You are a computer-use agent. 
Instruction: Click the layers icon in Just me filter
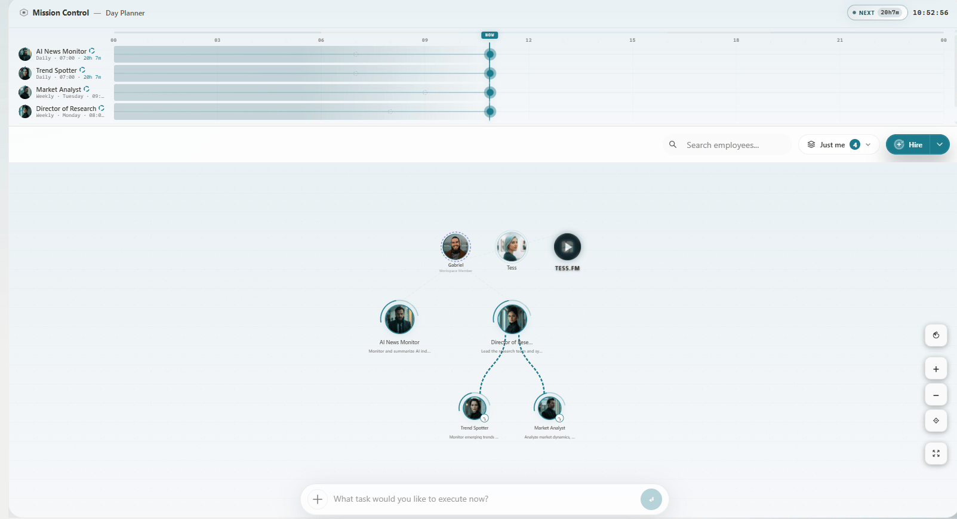pos(811,144)
